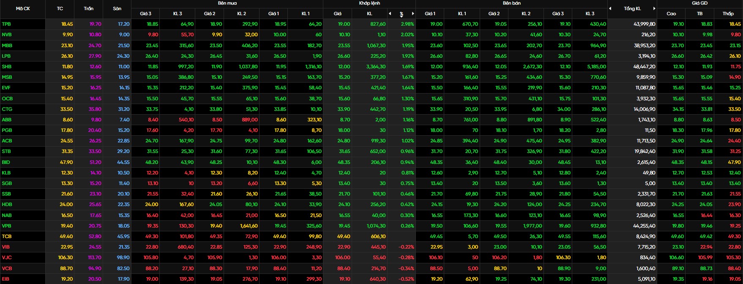Click the left arrow beside the % header

click(390, 14)
